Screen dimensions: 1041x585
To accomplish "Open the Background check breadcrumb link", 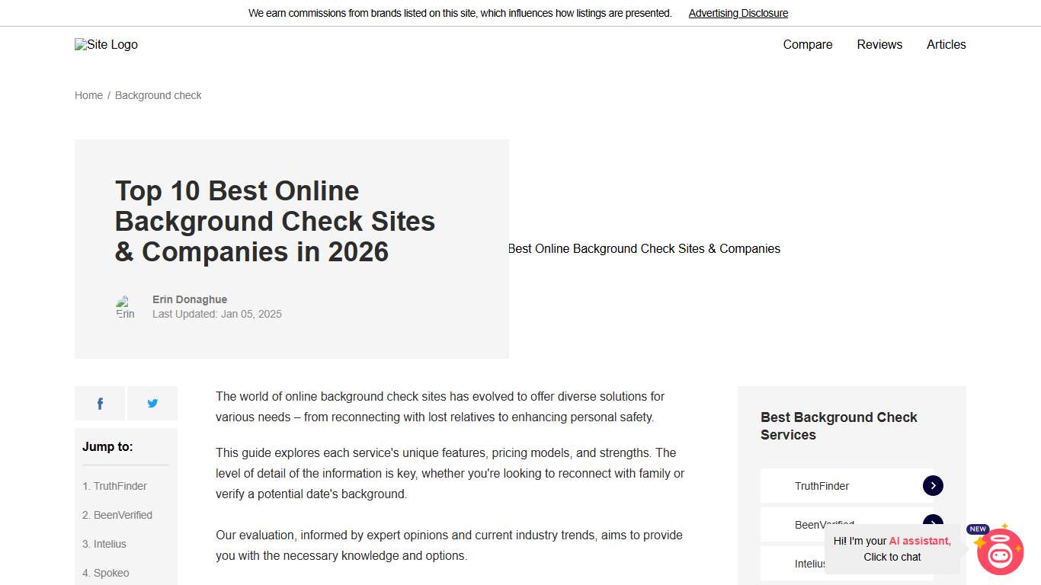I will pos(158,94).
